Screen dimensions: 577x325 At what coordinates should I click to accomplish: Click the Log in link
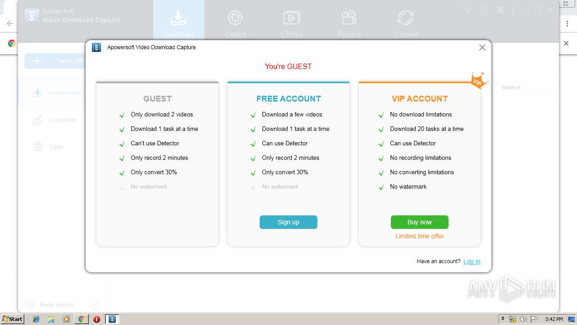472,261
